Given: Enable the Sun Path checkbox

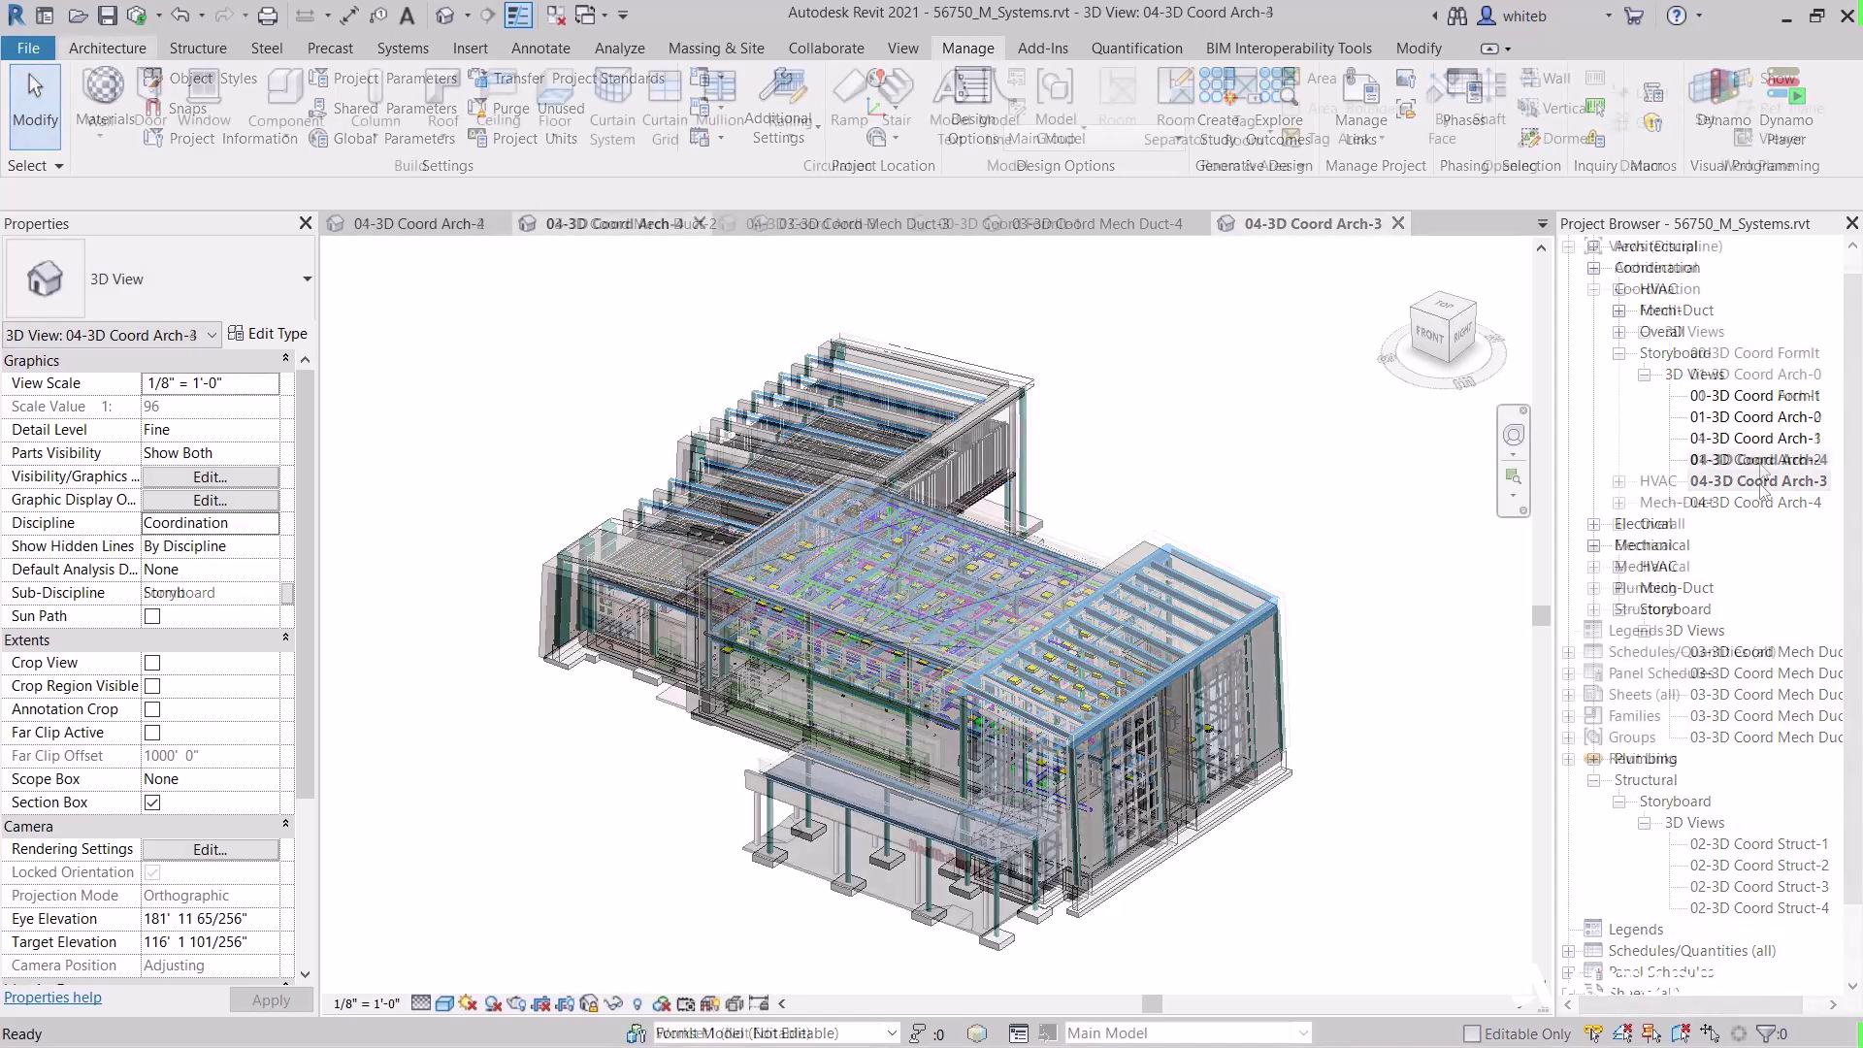Looking at the screenshot, I should (152, 616).
